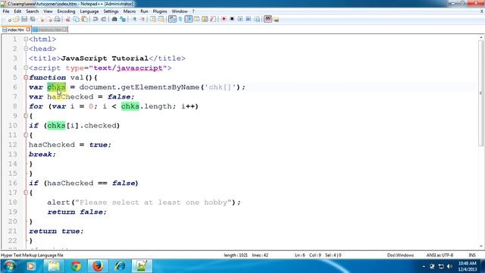
Task: Zoom in using the toolbar icon
Action: point(134,19)
